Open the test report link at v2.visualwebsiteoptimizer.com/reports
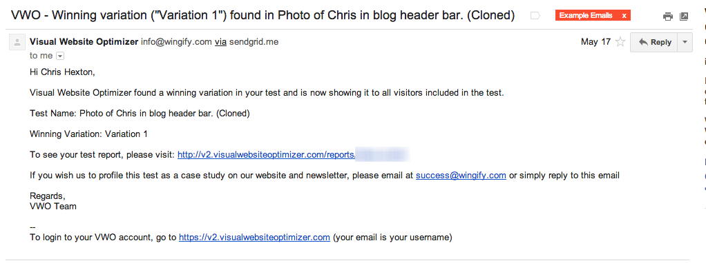 [x=267, y=155]
